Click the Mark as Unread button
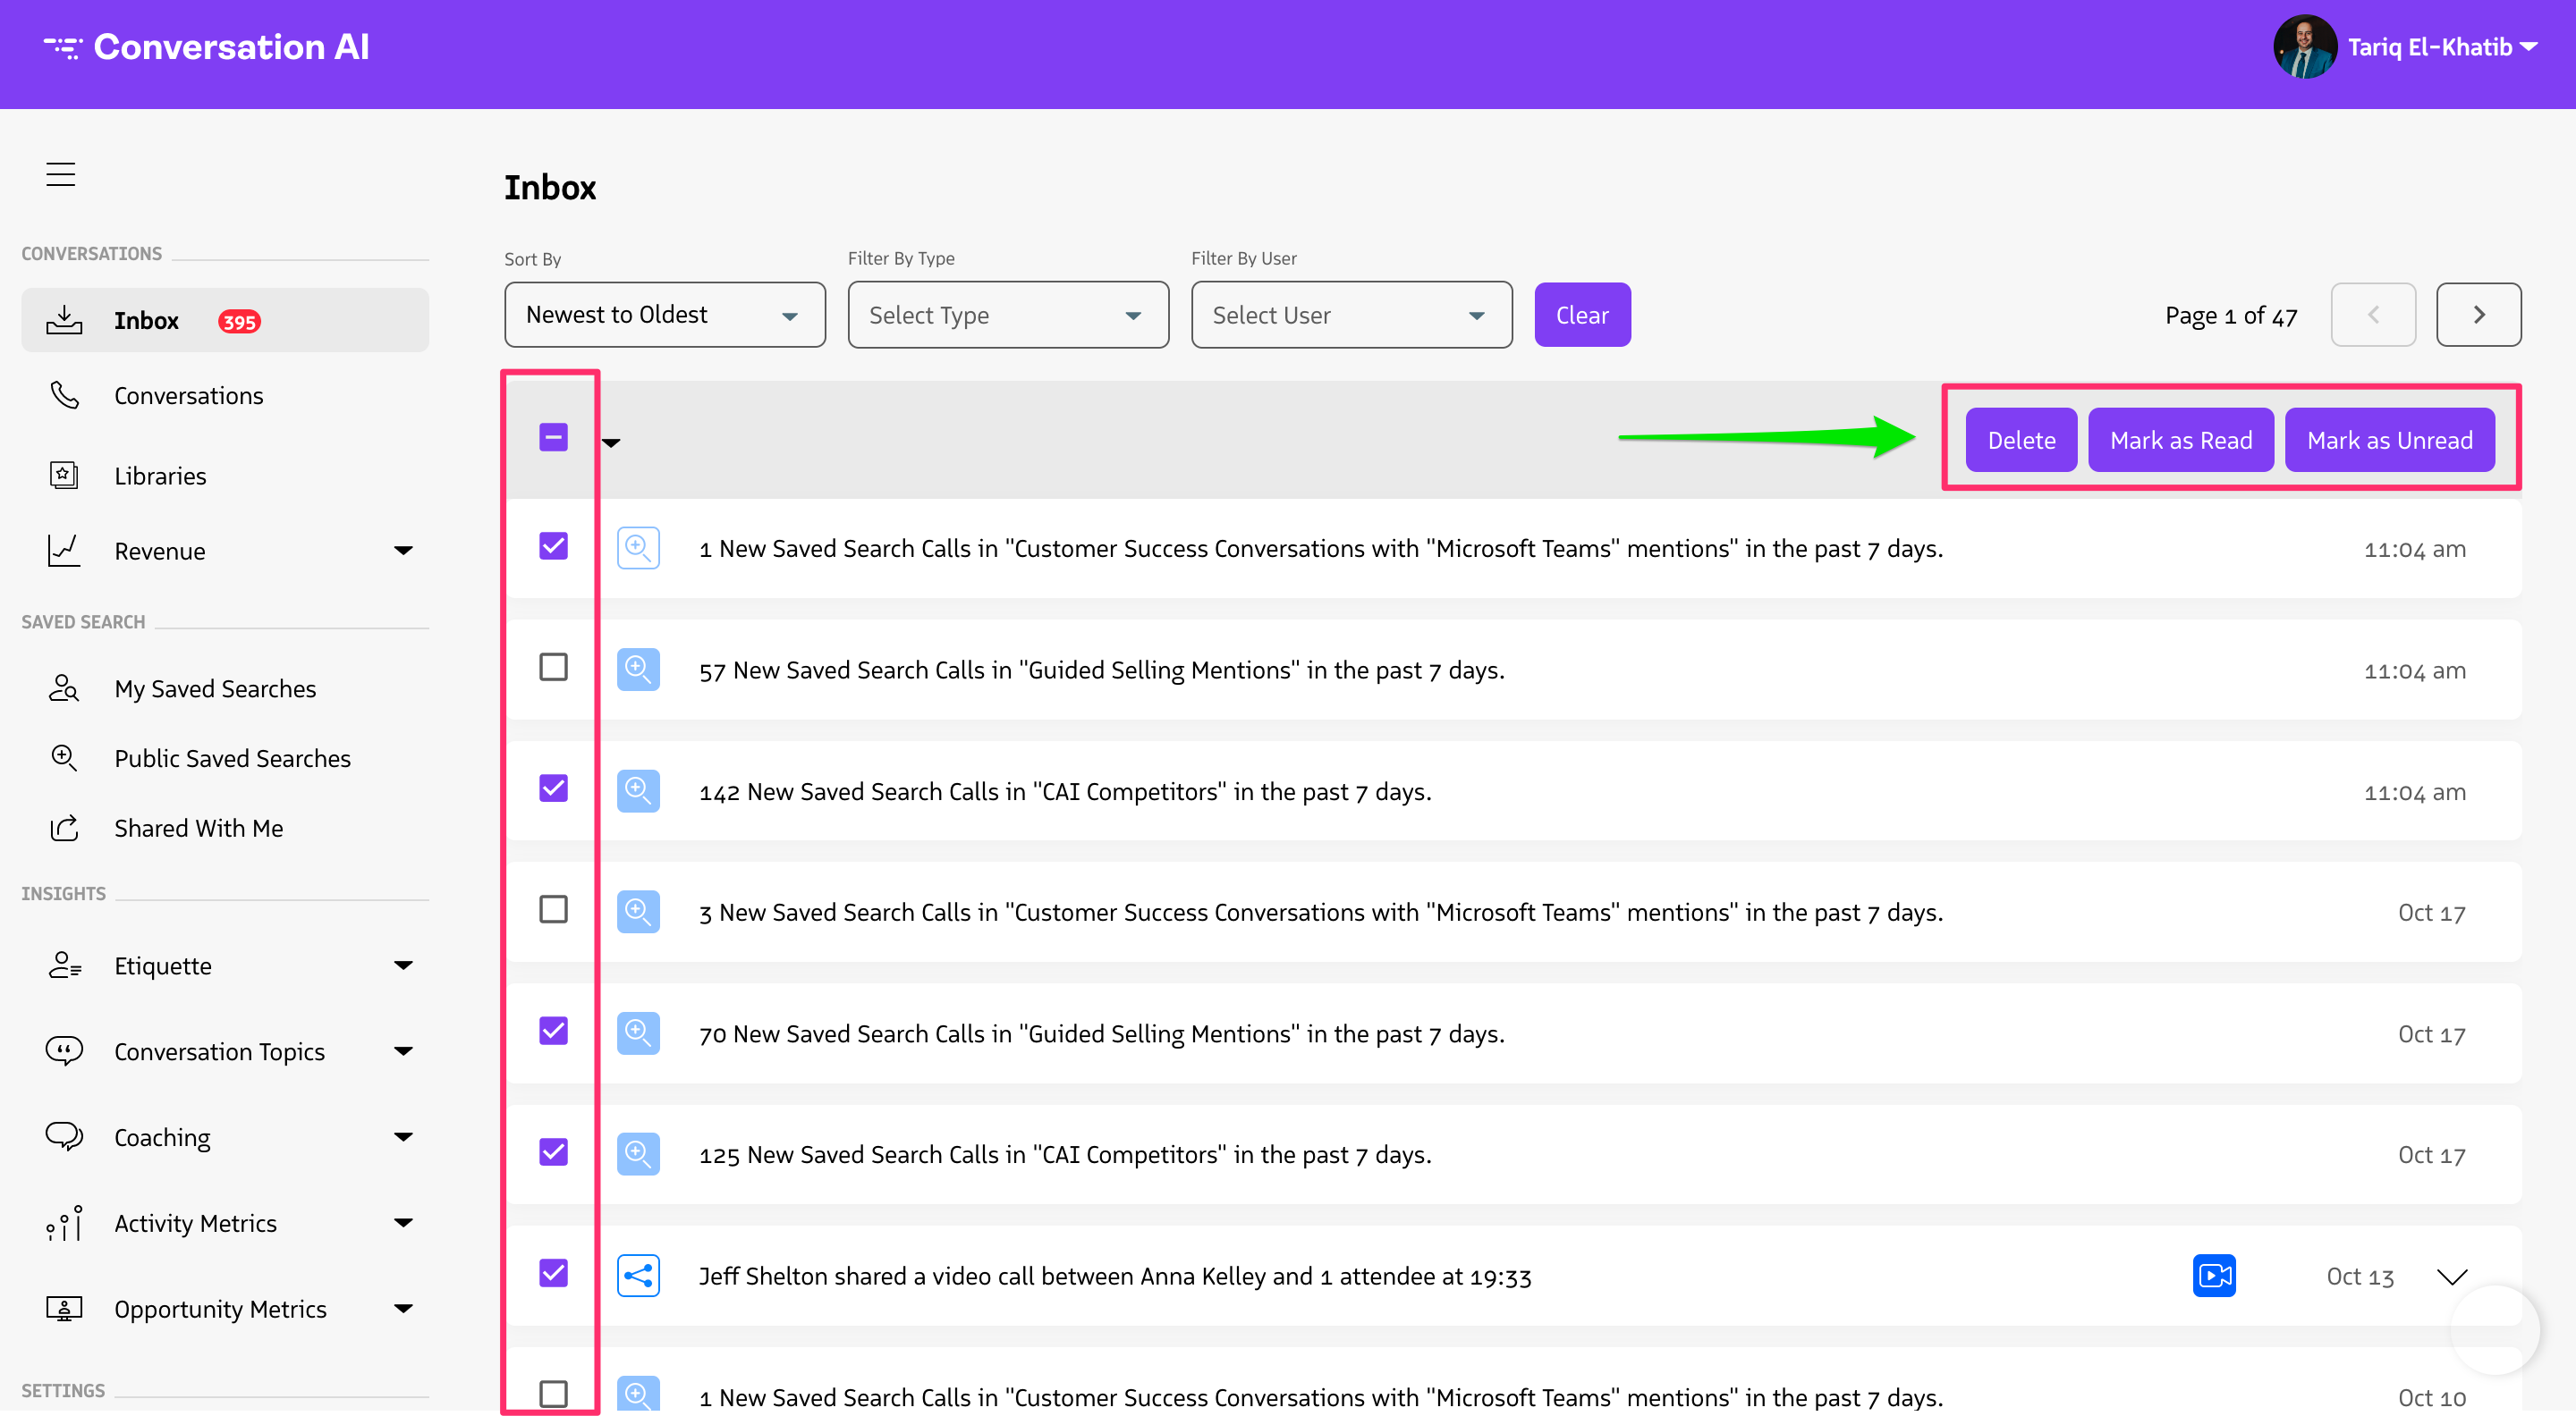 [x=2389, y=439]
